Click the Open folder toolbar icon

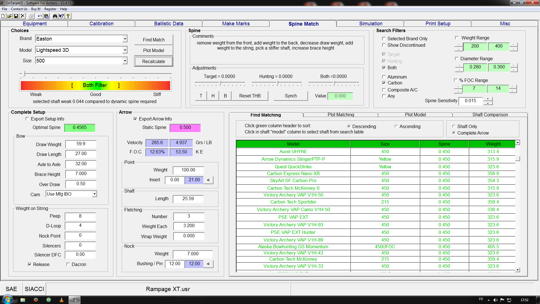pyautogui.click(x=10, y=16)
